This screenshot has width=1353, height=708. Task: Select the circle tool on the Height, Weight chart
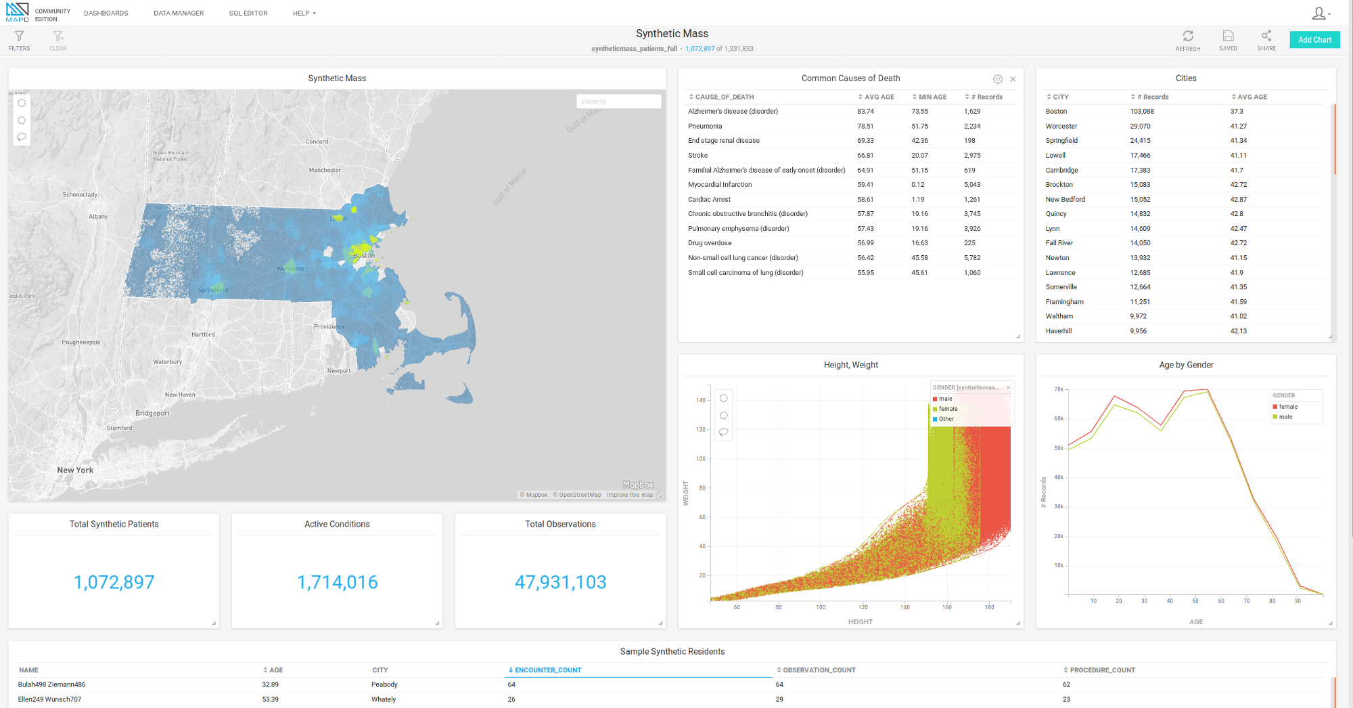724,398
